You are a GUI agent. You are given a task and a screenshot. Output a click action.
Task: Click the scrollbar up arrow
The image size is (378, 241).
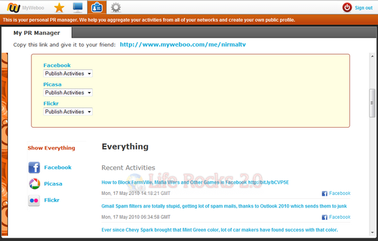(x=372, y=56)
